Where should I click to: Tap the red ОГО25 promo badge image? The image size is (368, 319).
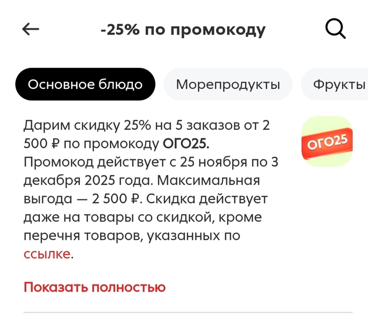pyautogui.click(x=326, y=141)
